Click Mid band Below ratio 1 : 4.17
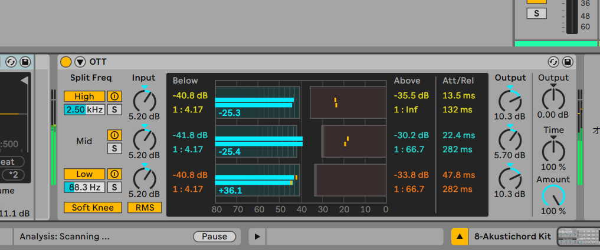 tap(188, 149)
